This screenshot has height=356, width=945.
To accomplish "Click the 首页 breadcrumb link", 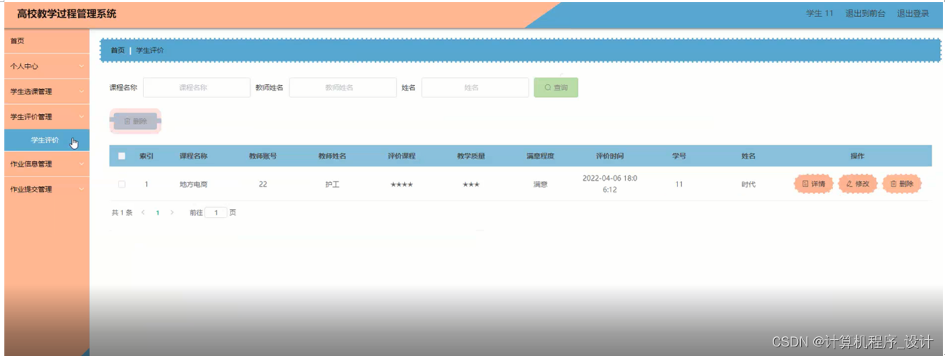I will pos(117,50).
